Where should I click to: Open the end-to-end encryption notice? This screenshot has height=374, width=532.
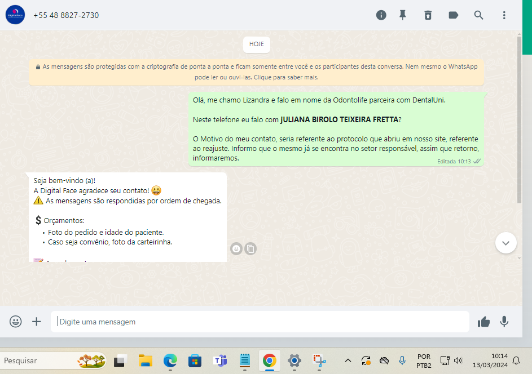(257, 72)
